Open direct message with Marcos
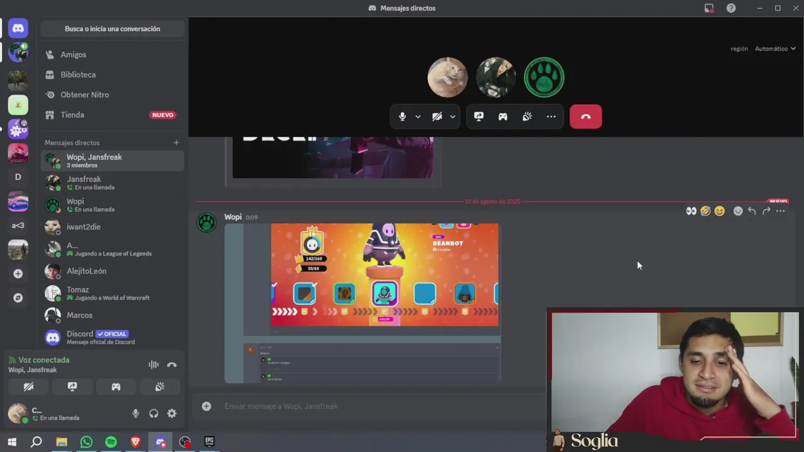The width and height of the screenshot is (804, 452). pos(112,315)
